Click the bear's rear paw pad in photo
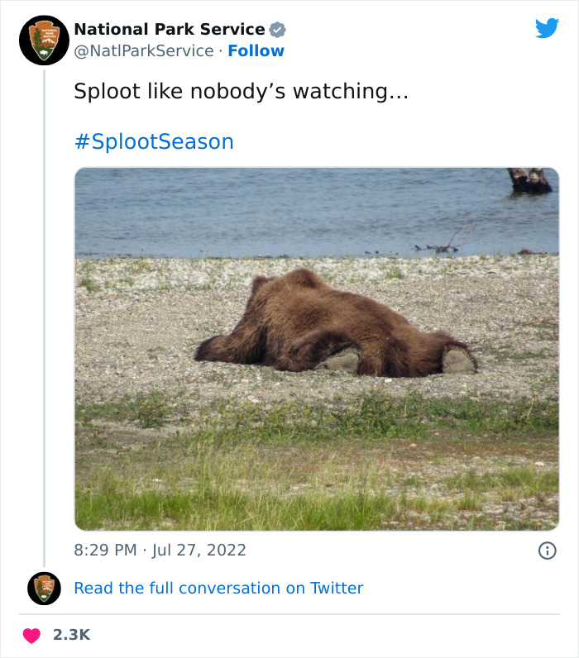Screen dimensions: 579x658 pyautogui.click(x=457, y=360)
